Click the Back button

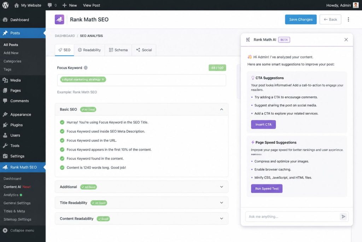pyautogui.click(x=330, y=19)
